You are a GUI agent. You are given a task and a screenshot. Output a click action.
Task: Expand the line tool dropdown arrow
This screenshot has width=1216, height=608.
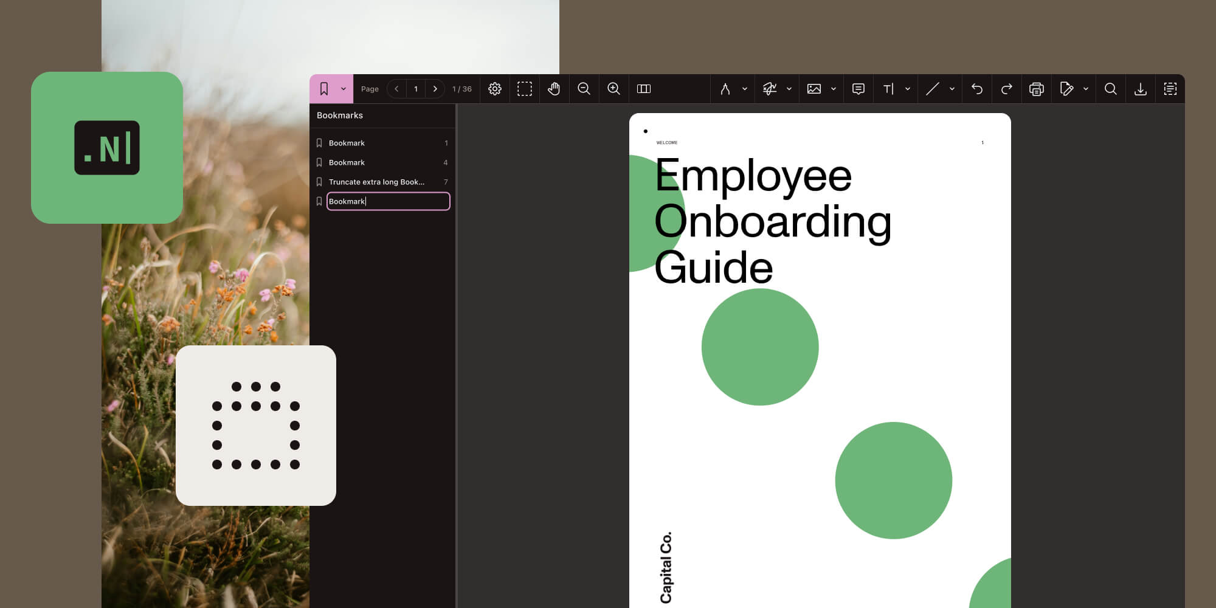click(x=952, y=89)
